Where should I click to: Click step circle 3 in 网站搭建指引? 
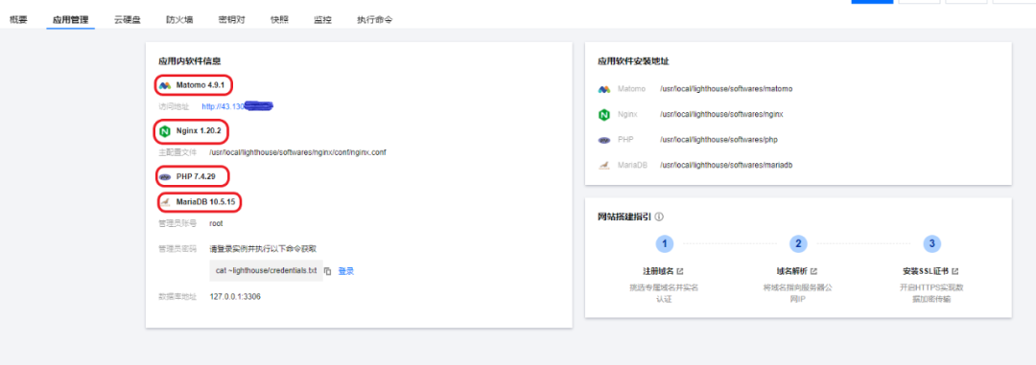point(931,243)
